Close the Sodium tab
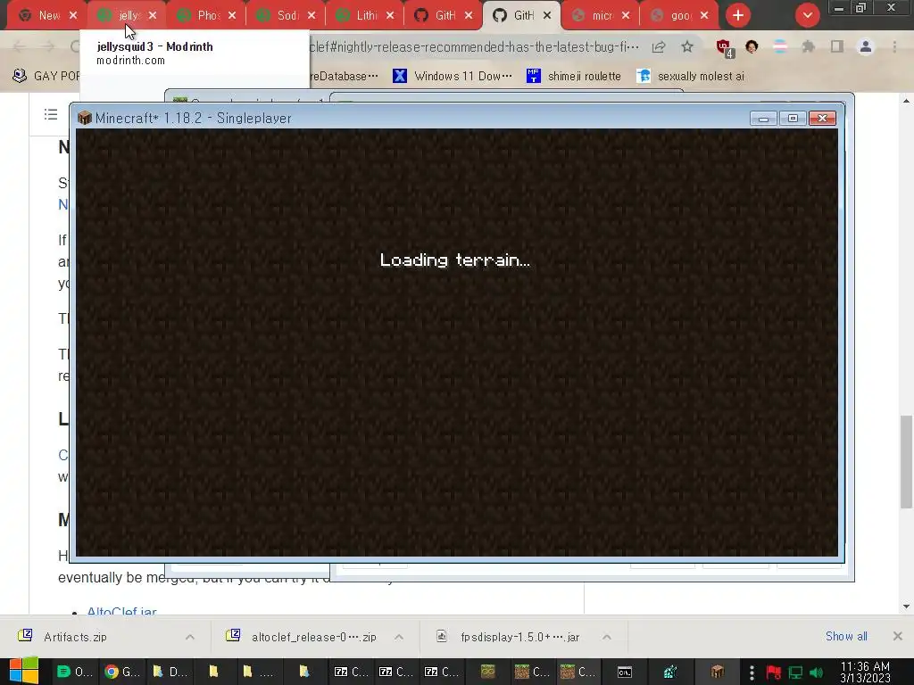914x685 pixels. (x=312, y=15)
